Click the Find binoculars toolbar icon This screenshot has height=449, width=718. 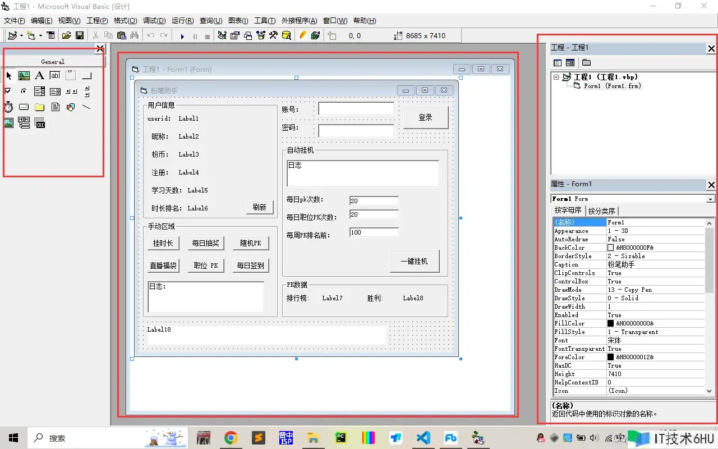(x=135, y=35)
